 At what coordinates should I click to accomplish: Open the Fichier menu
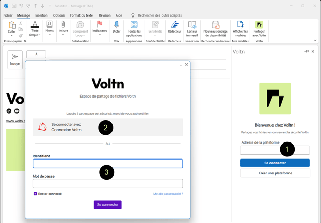8,15
